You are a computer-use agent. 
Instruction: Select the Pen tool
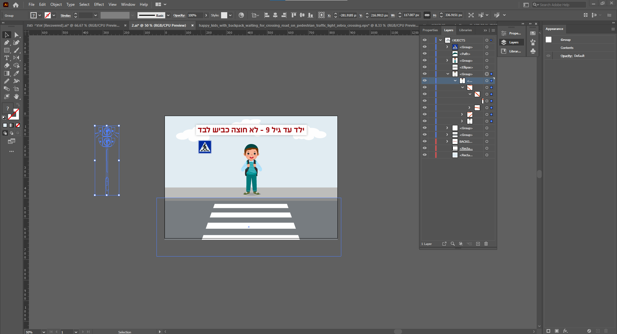pyautogui.click(x=7, y=42)
